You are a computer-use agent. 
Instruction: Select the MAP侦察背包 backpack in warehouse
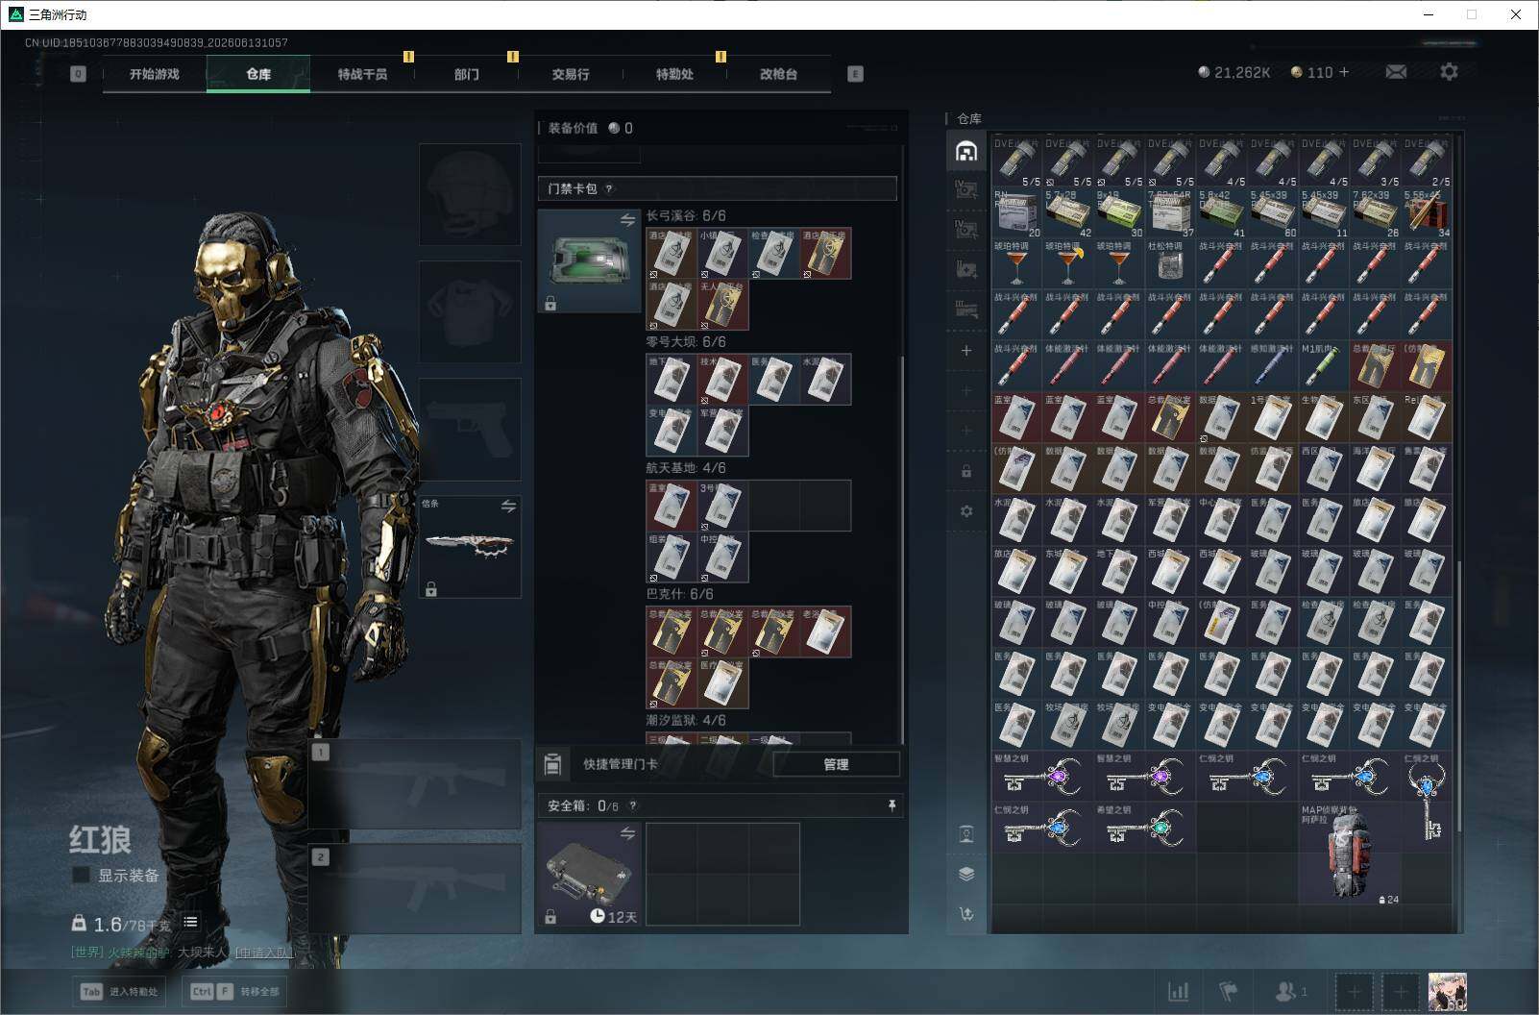pyautogui.click(x=1349, y=854)
